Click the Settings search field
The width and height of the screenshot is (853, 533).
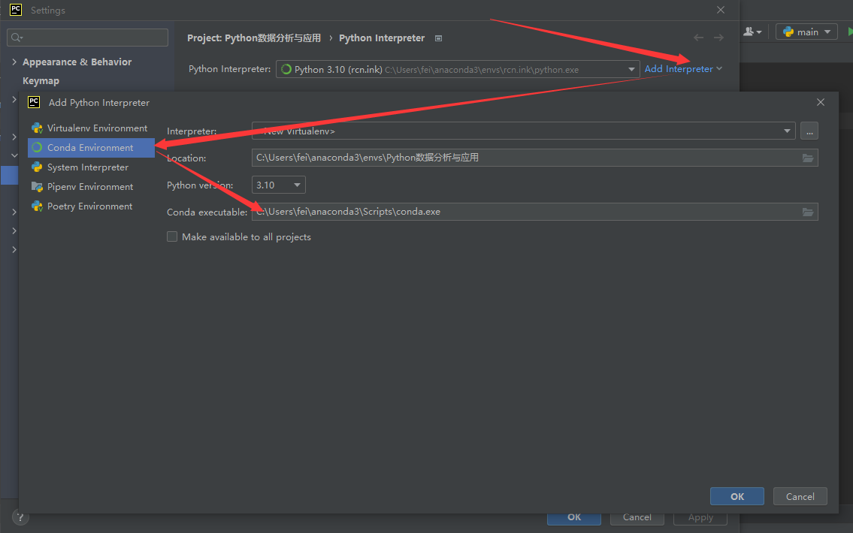(x=88, y=38)
